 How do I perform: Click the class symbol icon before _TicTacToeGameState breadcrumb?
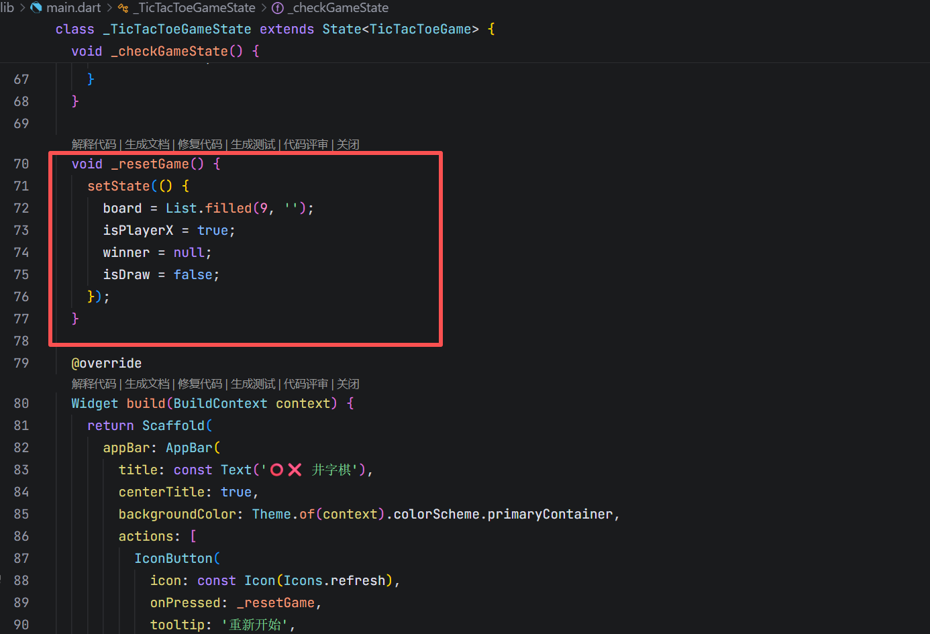pos(123,8)
